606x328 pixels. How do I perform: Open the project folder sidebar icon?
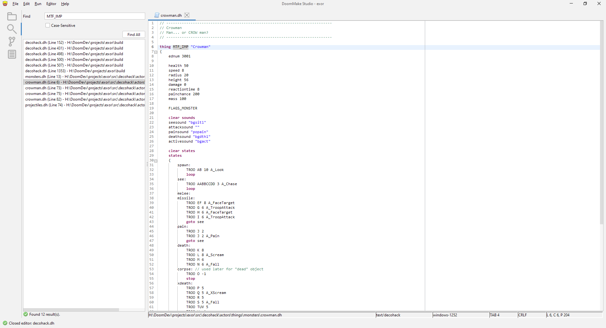point(12,16)
